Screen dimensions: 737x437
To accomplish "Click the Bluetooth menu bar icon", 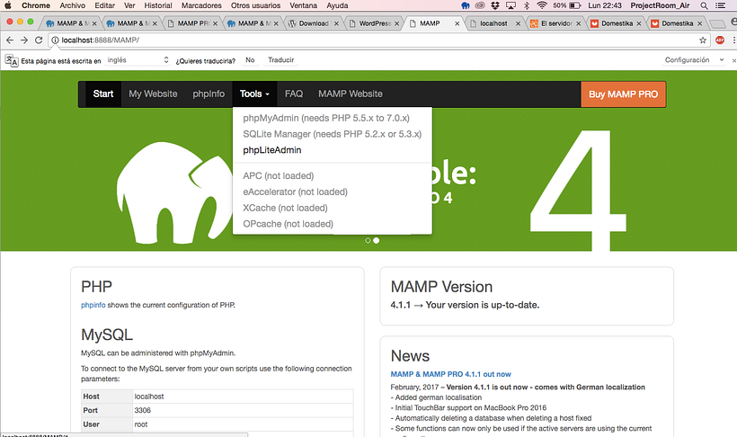I will pos(527,5).
